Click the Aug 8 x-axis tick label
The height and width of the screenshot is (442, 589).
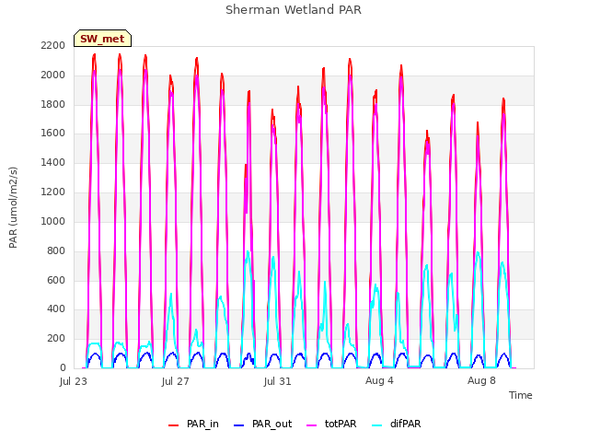point(481,380)
